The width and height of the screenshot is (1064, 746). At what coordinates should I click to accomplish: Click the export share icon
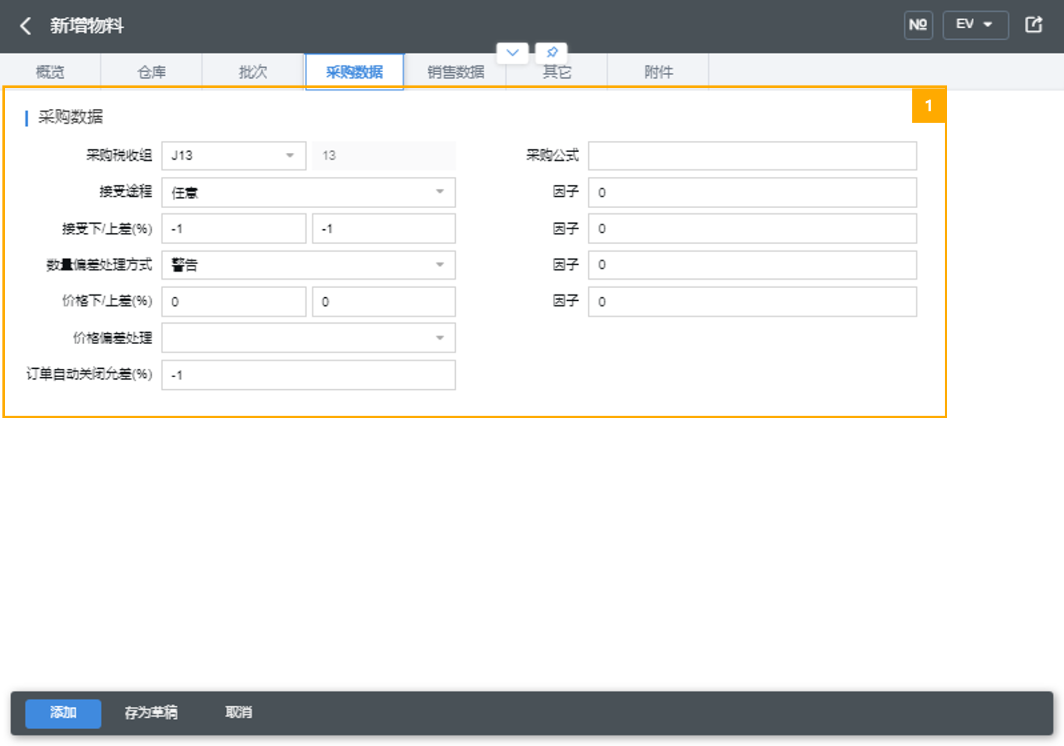1033,25
